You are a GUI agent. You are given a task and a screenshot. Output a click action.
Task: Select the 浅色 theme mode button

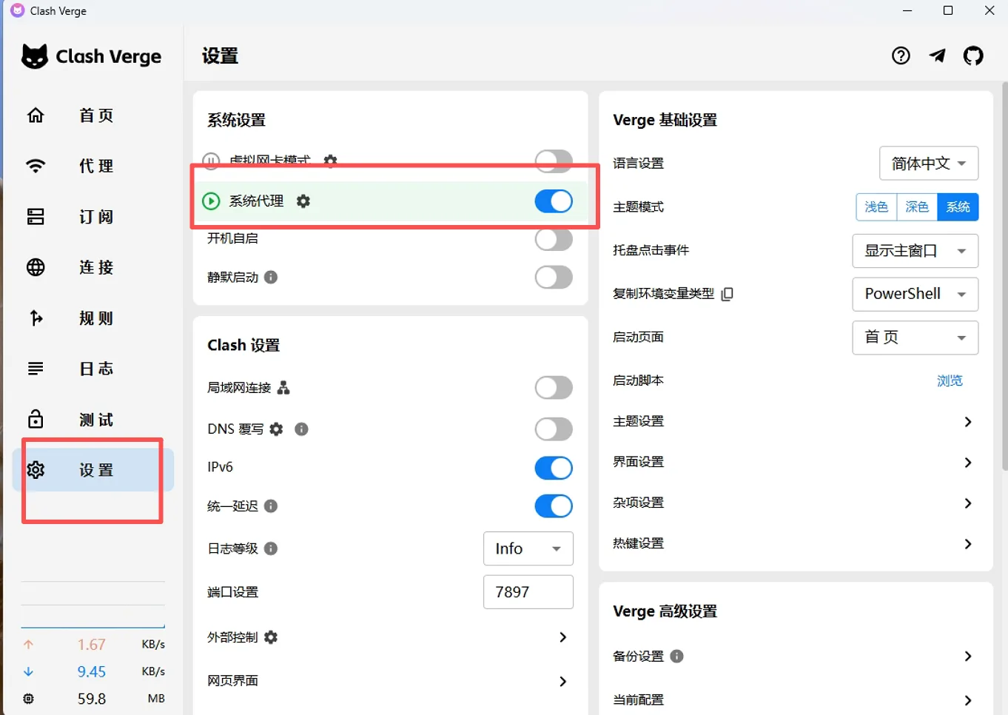point(877,207)
